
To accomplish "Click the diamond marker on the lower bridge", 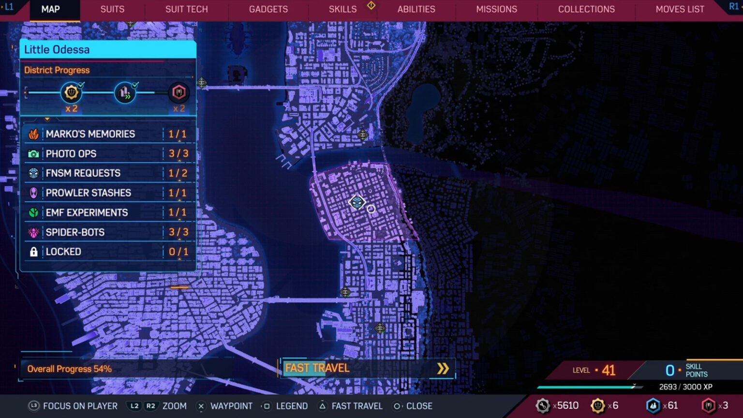I will point(345,292).
